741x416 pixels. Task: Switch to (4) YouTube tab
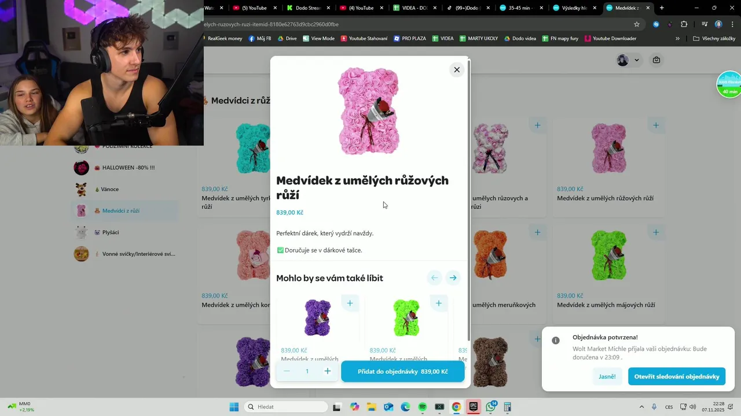[360, 8]
